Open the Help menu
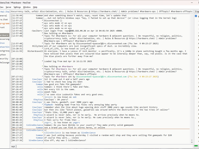 coord(35,7)
